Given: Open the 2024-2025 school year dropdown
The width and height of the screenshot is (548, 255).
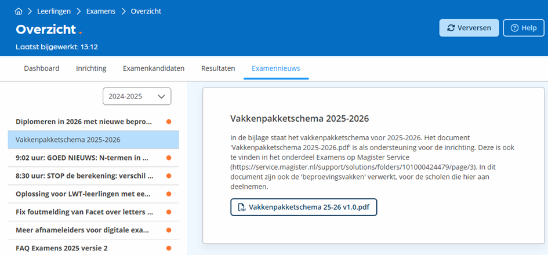Looking at the screenshot, I should (x=137, y=96).
